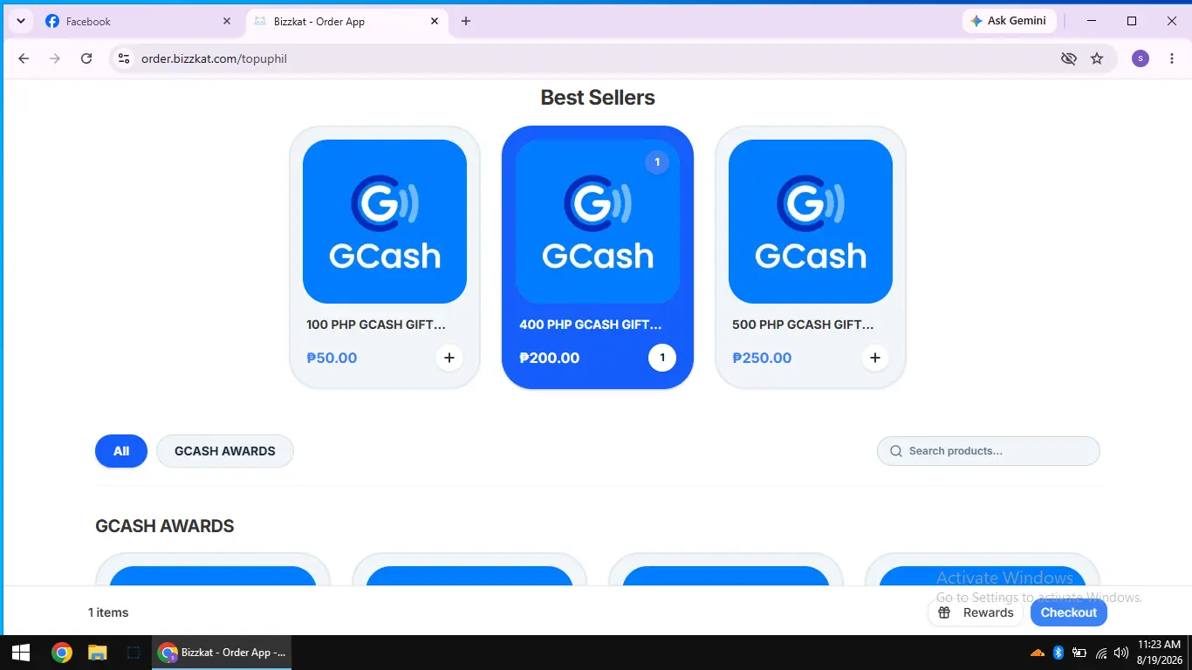Image resolution: width=1192 pixels, height=670 pixels.
Task: Click the Bizzkat - Order App taskbar button
Action: 222,653
